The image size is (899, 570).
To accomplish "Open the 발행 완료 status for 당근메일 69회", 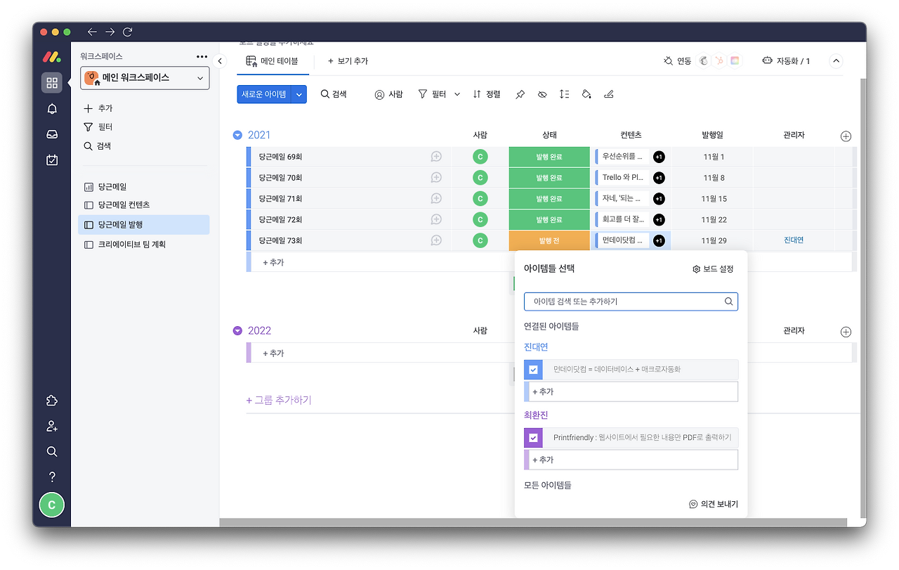I will [549, 157].
